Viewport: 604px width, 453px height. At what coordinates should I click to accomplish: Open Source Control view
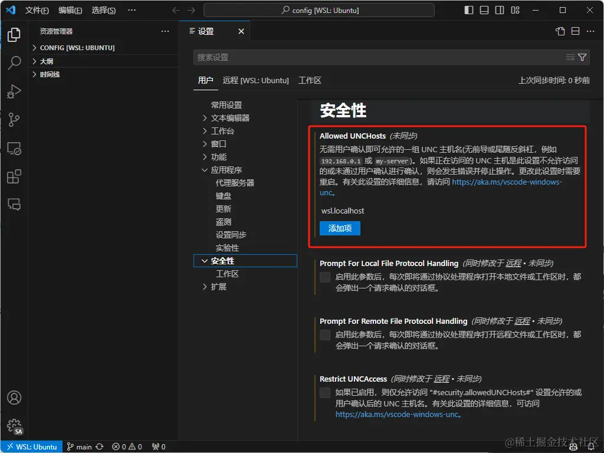click(14, 120)
